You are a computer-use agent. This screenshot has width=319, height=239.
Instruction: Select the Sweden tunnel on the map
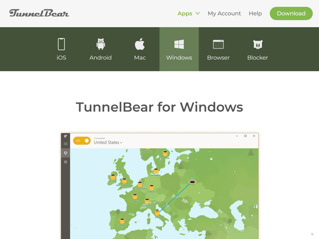pyautogui.click(x=165, y=154)
